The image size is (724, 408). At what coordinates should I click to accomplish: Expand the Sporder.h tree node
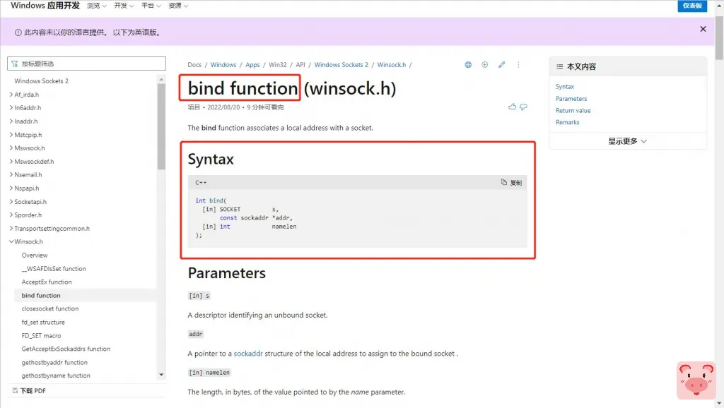[11, 215]
